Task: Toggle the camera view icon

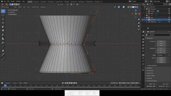Action: click(139, 26)
